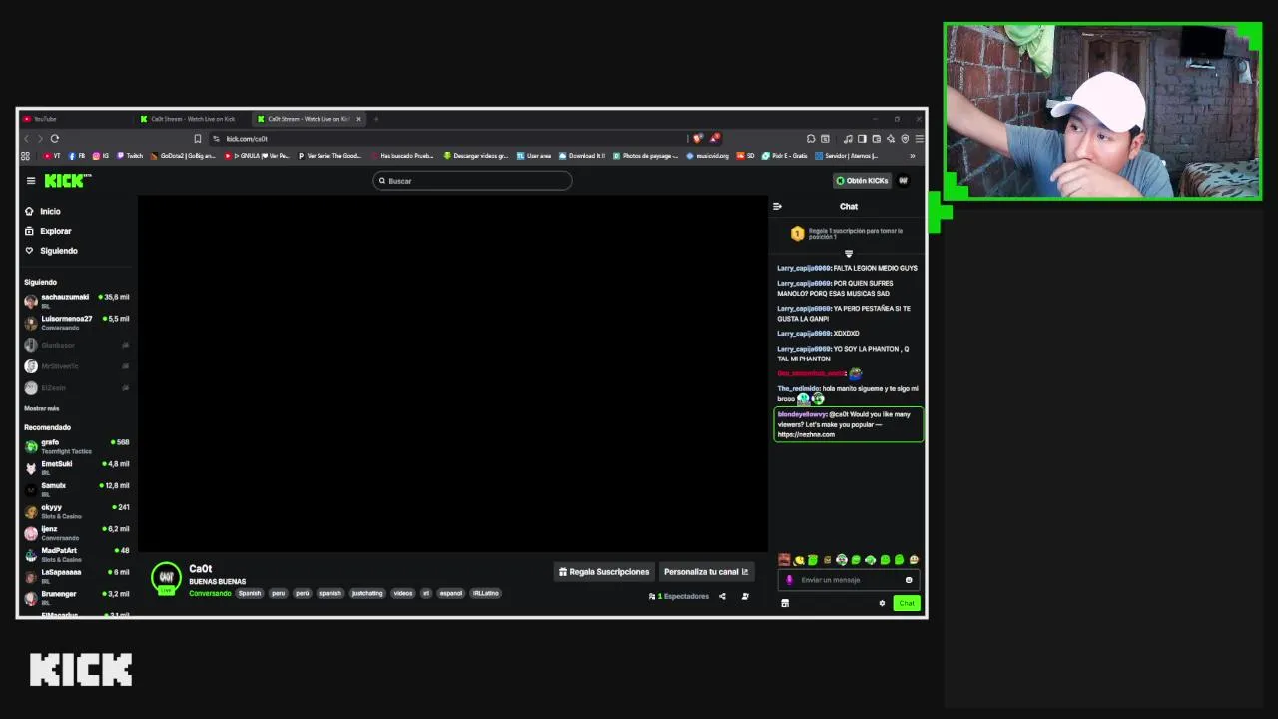
Task: Select the espanol tag
Action: pos(451,593)
